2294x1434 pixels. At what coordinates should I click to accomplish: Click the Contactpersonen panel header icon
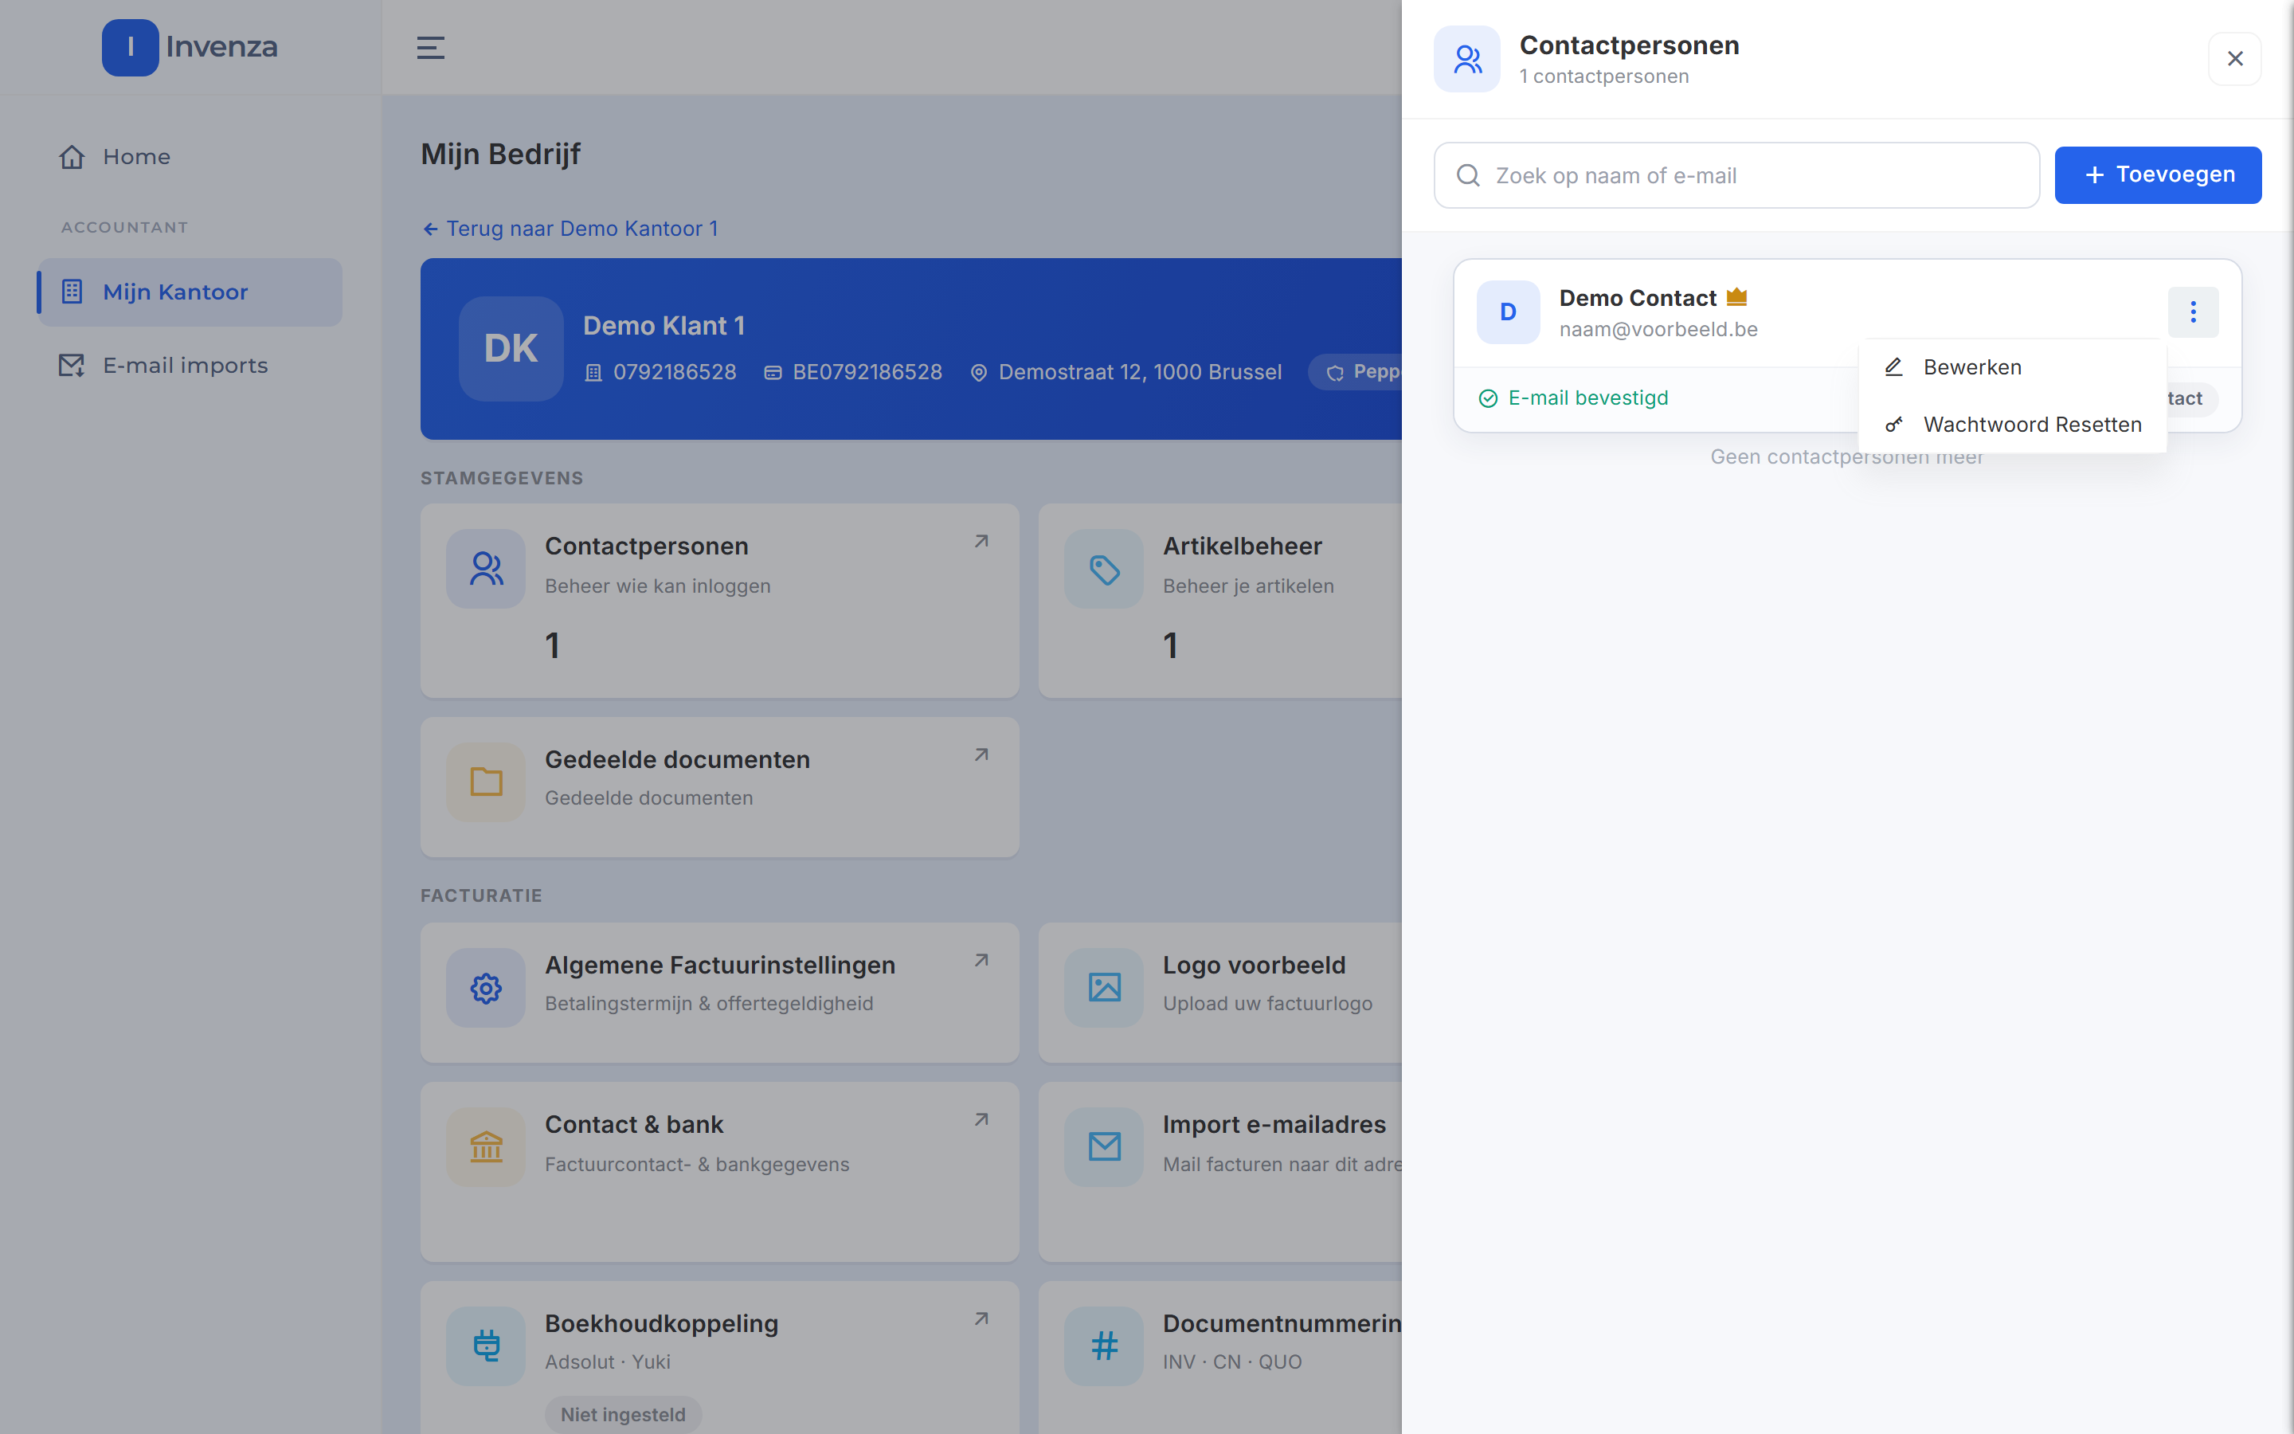pyautogui.click(x=1466, y=59)
